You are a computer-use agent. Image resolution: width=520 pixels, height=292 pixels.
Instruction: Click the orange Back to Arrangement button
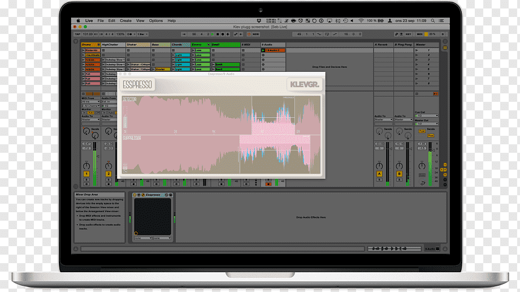[435, 94]
